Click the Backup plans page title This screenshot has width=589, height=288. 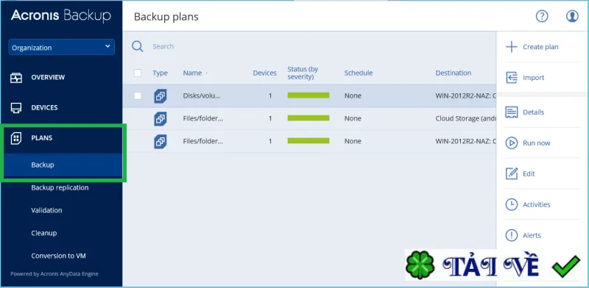click(x=166, y=16)
